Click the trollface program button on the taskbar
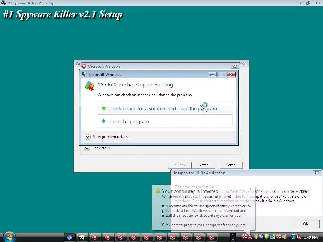The height and width of the screenshot is (242, 323). (82, 238)
